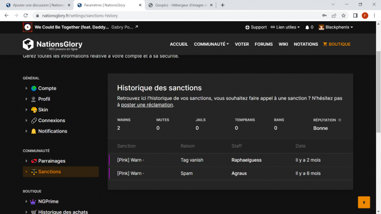Click the Parrainages icon
Screen dimensions: 381x214
tap(34, 161)
